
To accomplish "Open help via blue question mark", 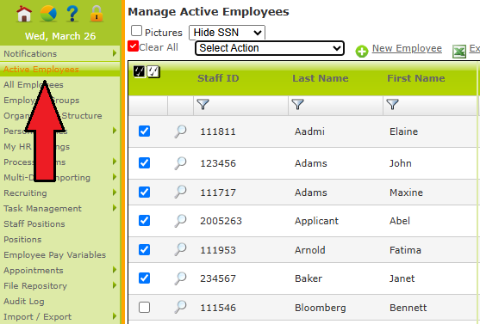I will [x=72, y=14].
